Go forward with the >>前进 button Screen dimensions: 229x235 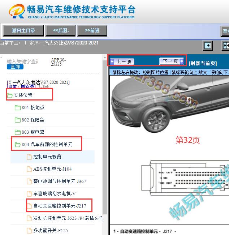click(92, 31)
